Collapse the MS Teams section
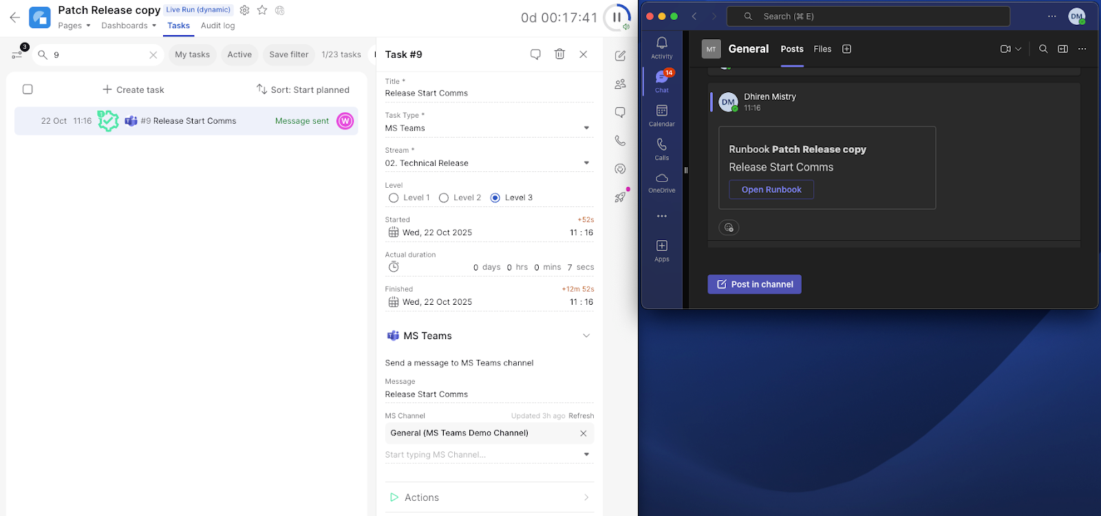The height and width of the screenshot is (516, 1101). (586, 336)
